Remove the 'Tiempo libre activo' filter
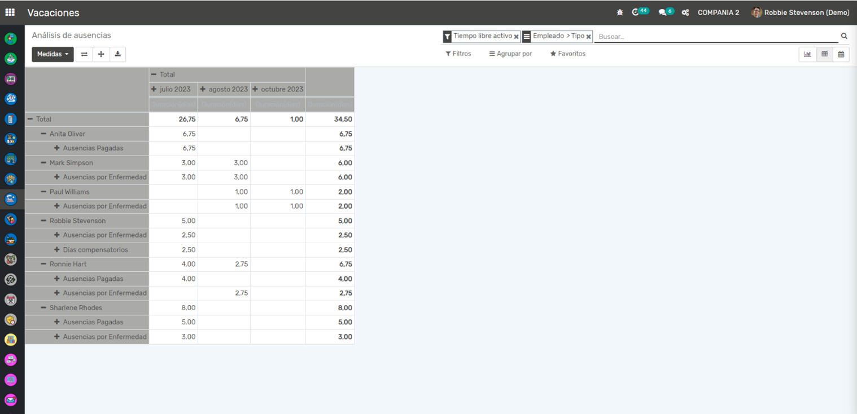The height and width of the screenshot is (414, 857). coord(516,37)
